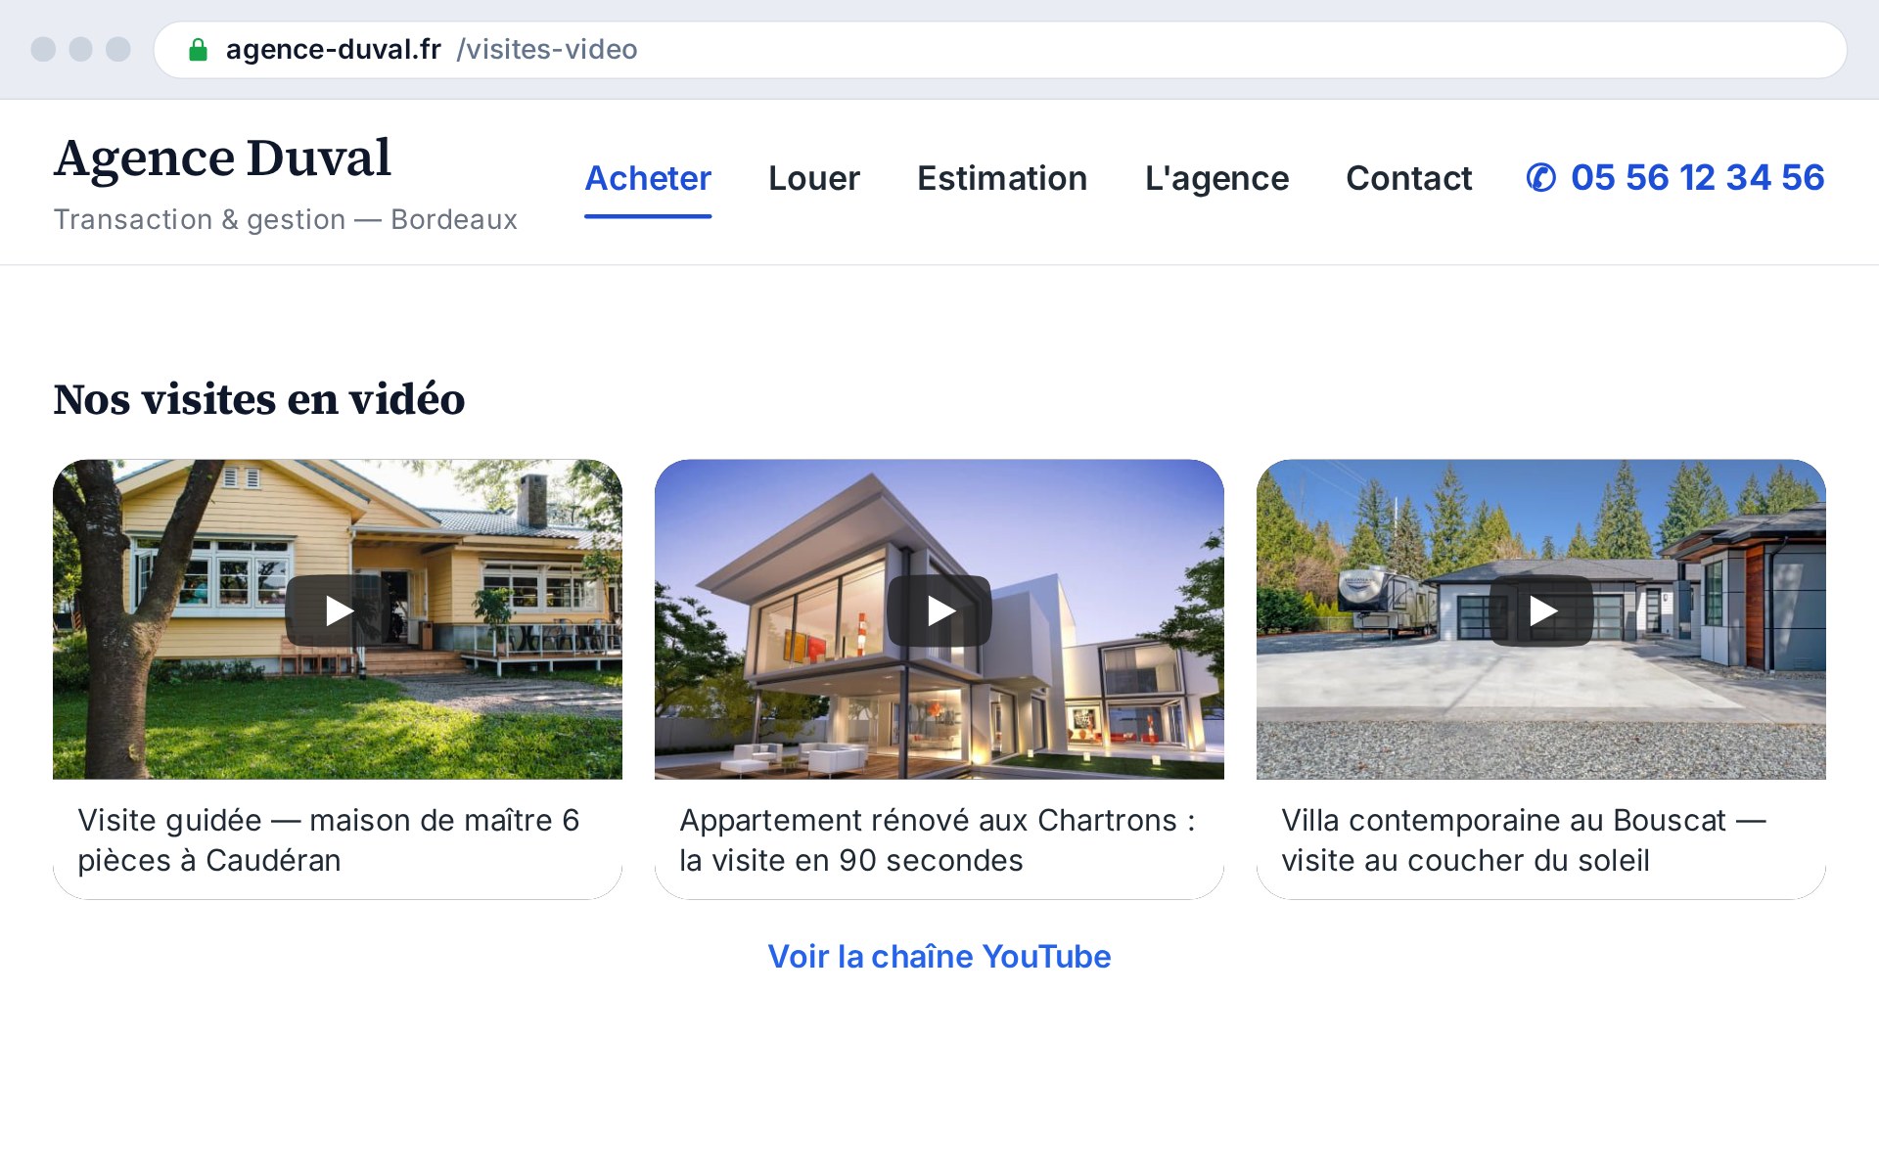Click the tagline 'Transaction & gestion — Bordeaux'
The width and height of the screenshot is (1879, 1174).
pos(286,219)
